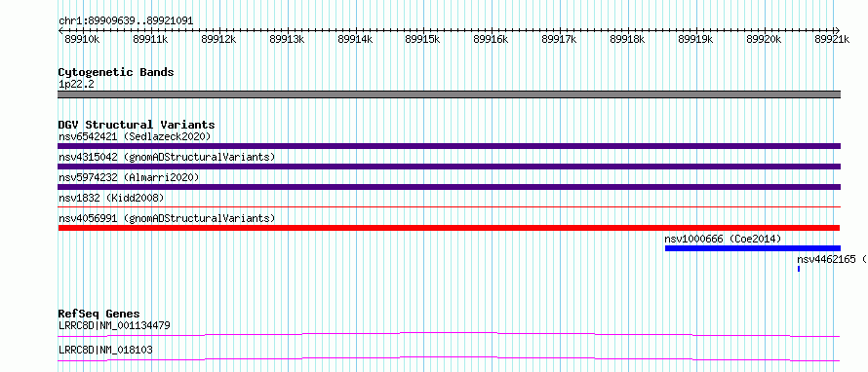Click the chr1:89909639..89921091 coordinate label

click(x=126, y=21)
